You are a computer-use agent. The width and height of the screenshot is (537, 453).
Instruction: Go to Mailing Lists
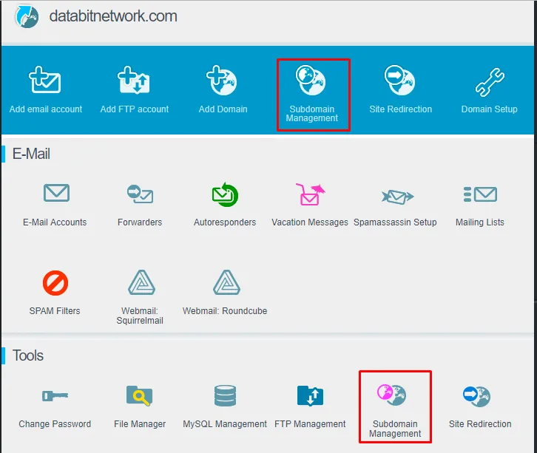point(479,194)
